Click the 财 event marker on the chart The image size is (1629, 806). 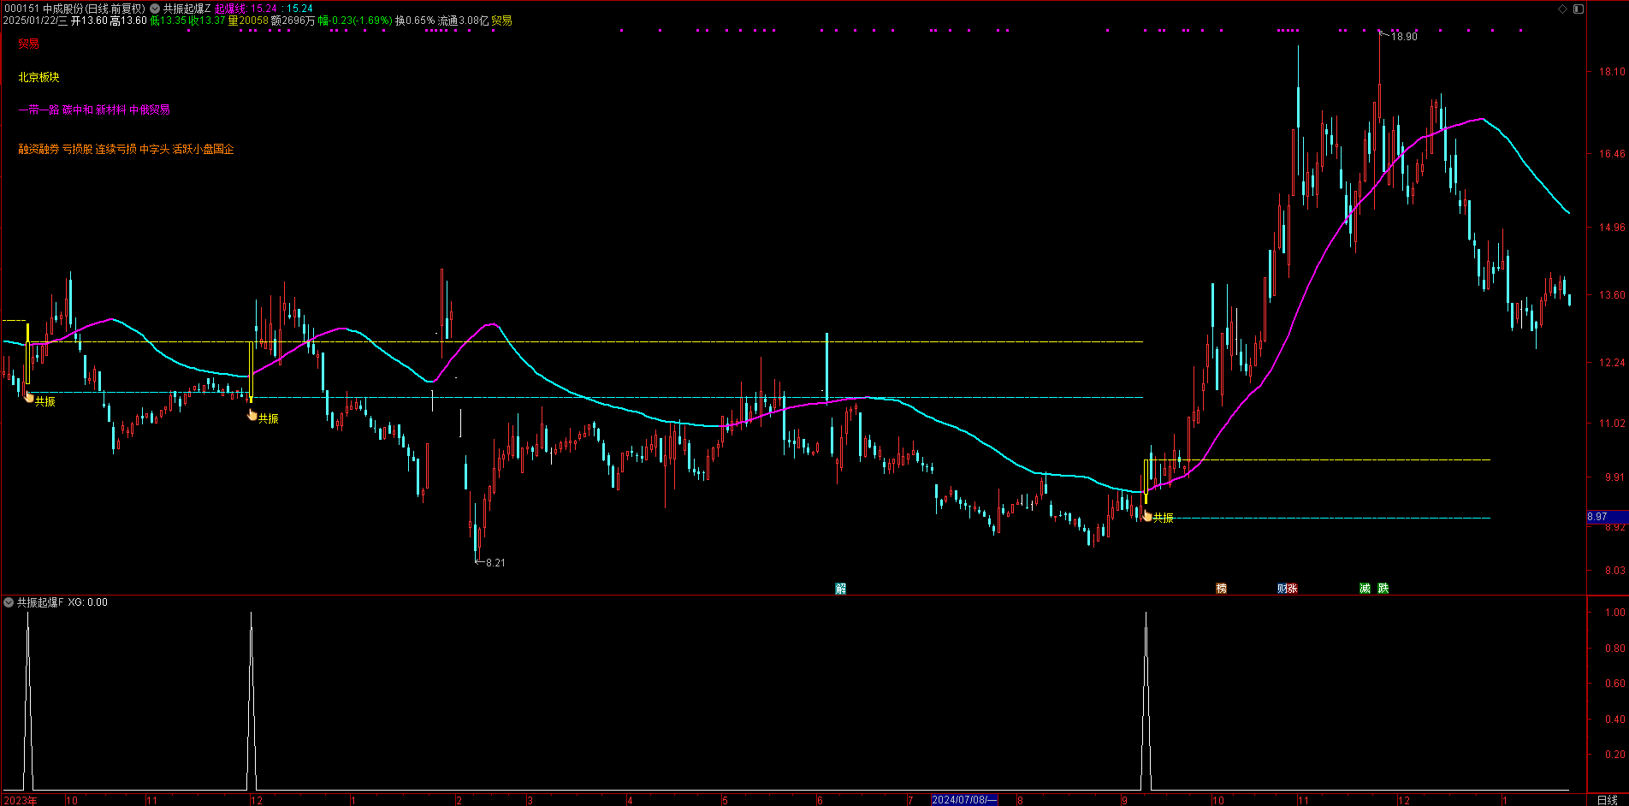[x=1282, y=589]
